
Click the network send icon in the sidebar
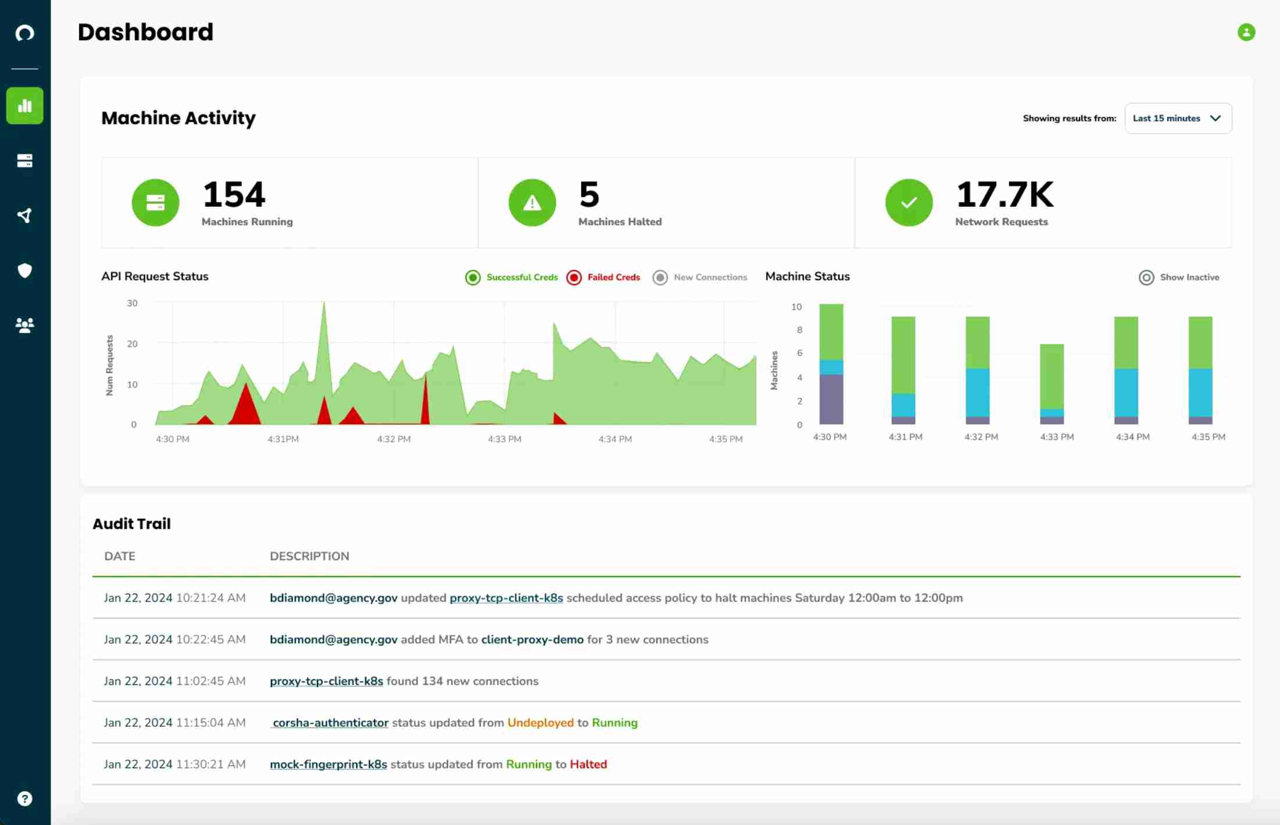[24, 216]
